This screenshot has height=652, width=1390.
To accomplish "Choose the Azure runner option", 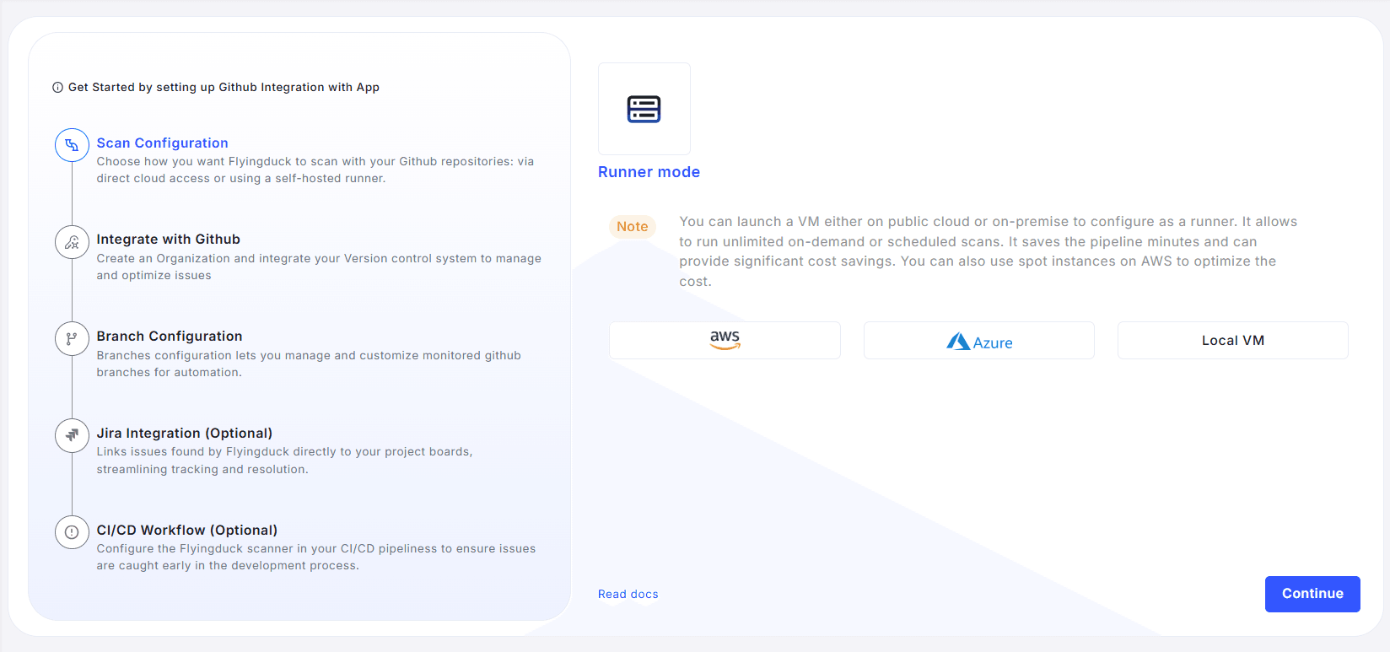I will point(978,340).
